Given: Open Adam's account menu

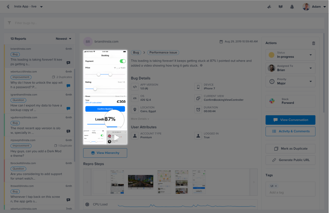Looking at the screenshot, I should click(x=314, y=7).
